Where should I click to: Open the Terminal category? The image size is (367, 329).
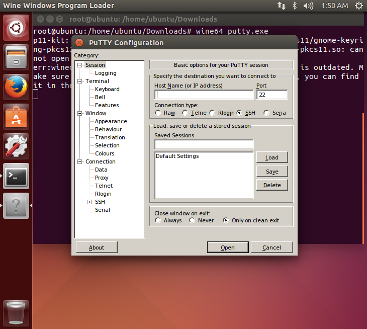pos(97,81)
